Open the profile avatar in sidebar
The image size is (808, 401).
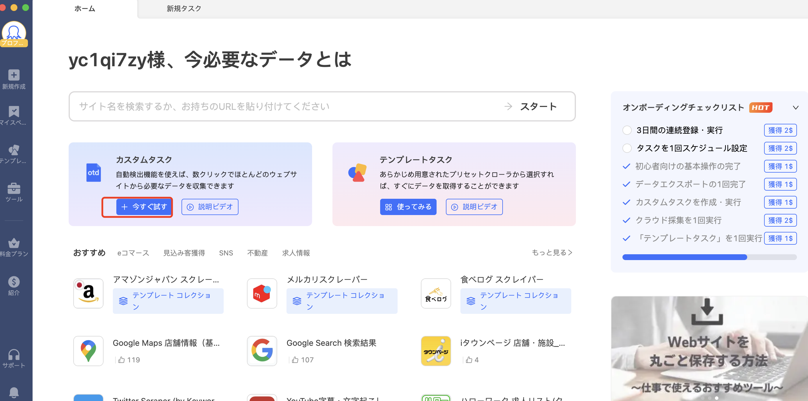pos(14,33)
